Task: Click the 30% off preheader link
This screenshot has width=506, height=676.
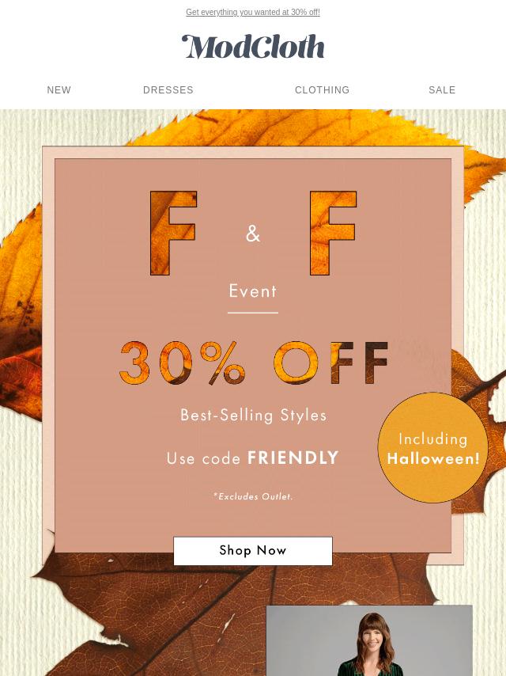Action: [253, 12]
